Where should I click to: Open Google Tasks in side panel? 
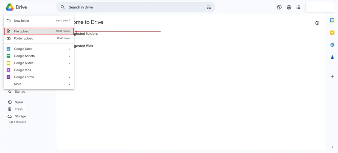(x=332, y=45)
